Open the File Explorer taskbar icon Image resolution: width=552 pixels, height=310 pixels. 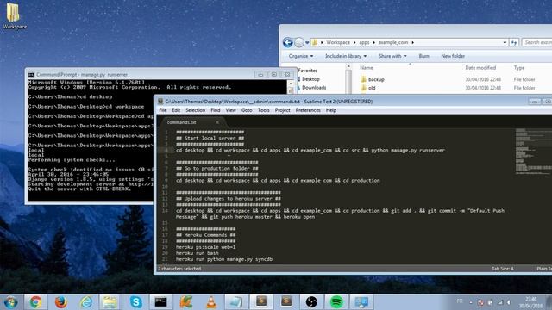click(110, 302)
